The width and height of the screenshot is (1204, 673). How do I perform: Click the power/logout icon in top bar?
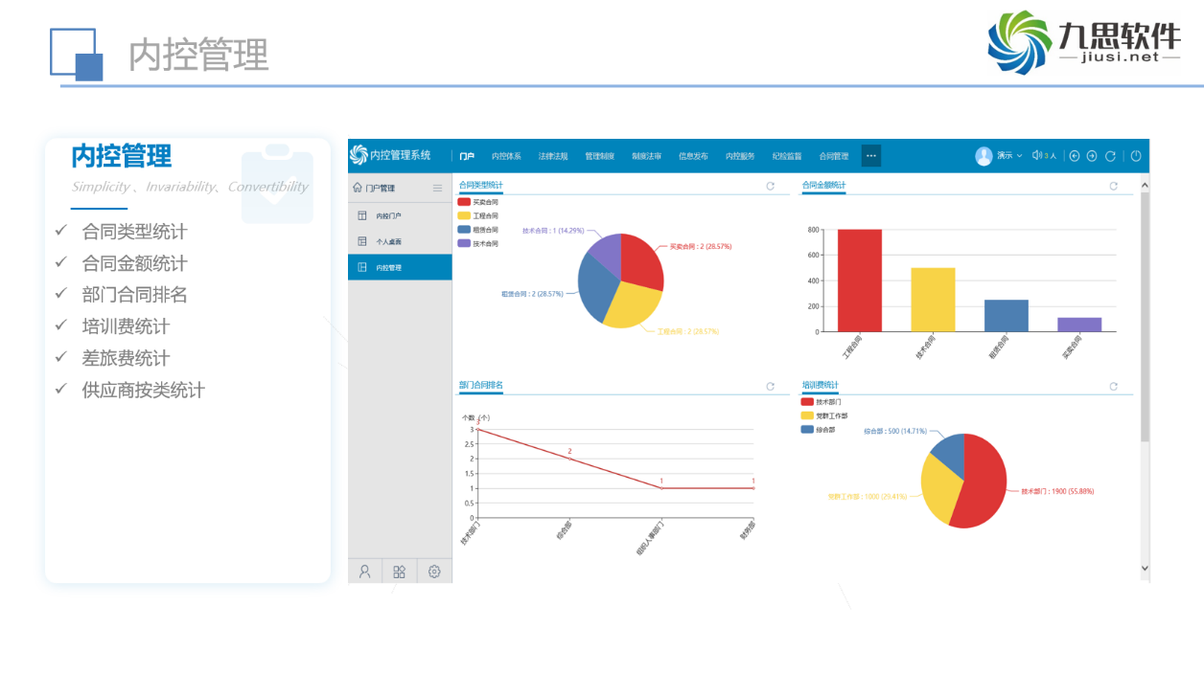point(1136,156)
